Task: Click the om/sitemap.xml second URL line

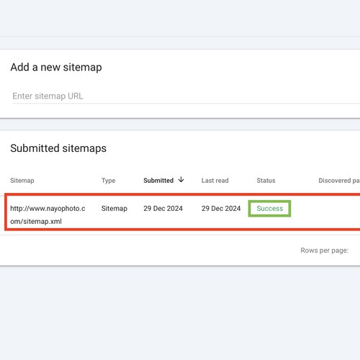Action: (36, 221)
